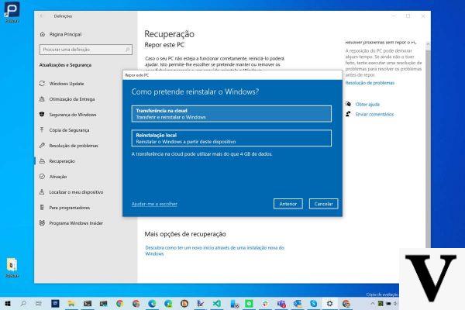Open Otimização da Entrega page
This screenshot has height=310, width=465.
tap(72, 99)
